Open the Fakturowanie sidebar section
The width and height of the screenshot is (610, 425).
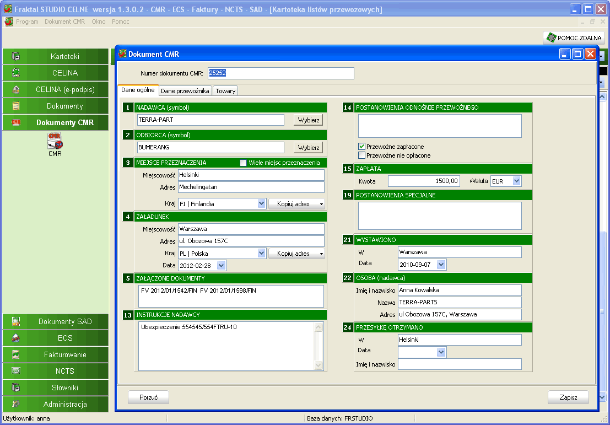coord(55,354)
